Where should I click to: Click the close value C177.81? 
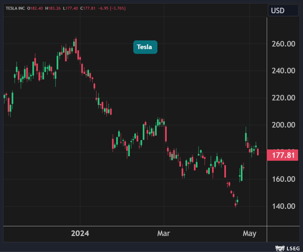click(x=88, y=8)
